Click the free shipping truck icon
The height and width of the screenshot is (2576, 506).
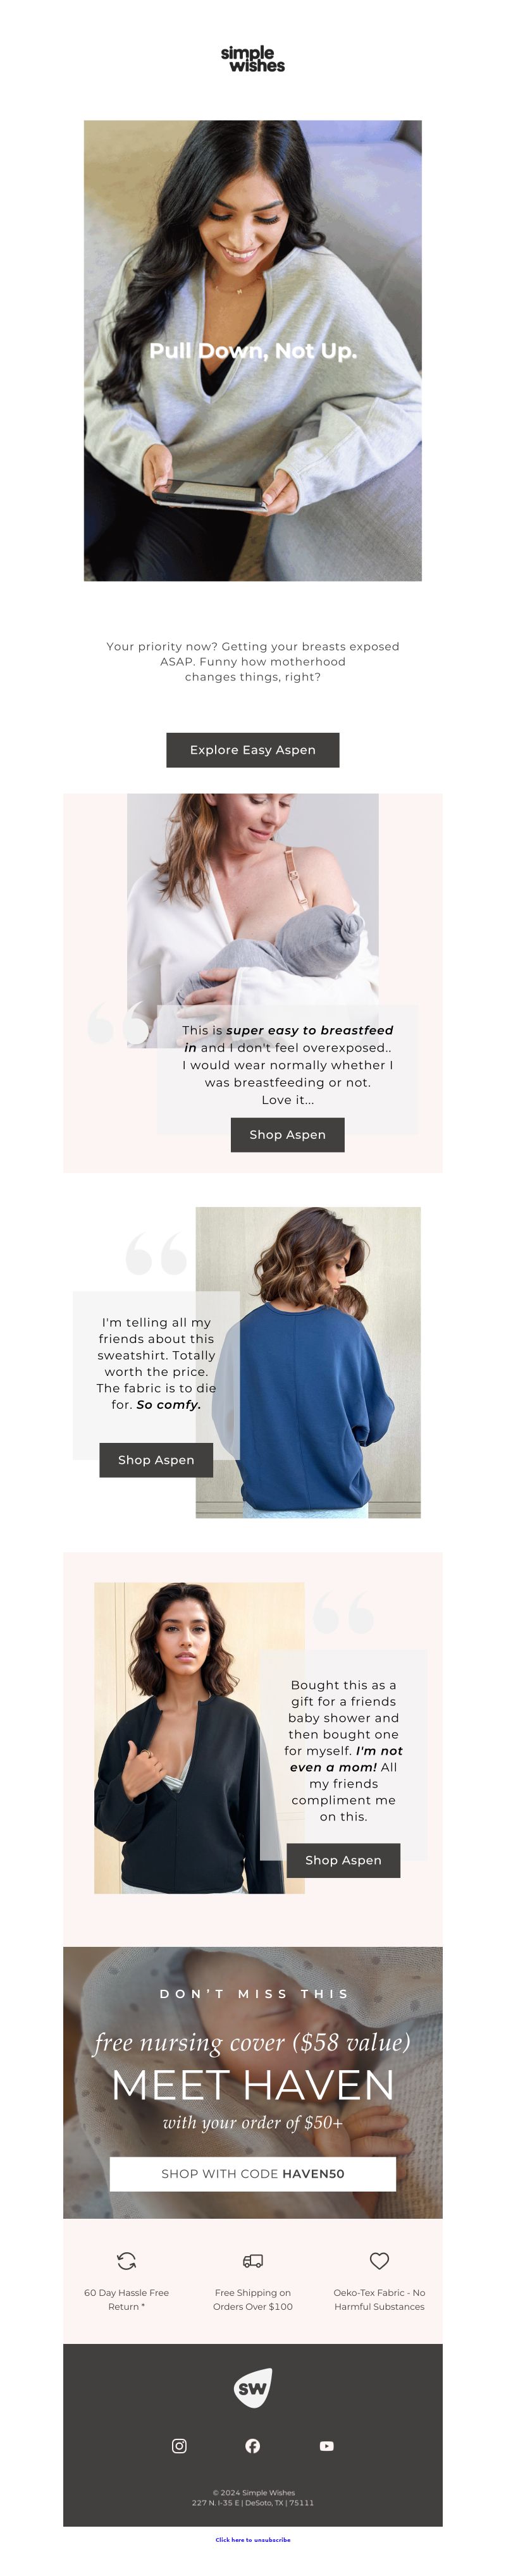coord(253,2261)
